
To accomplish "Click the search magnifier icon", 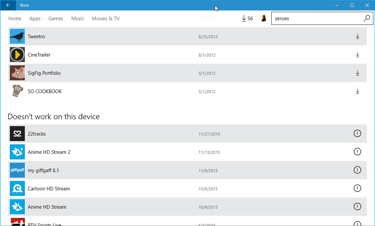I will tap(366, 19).
